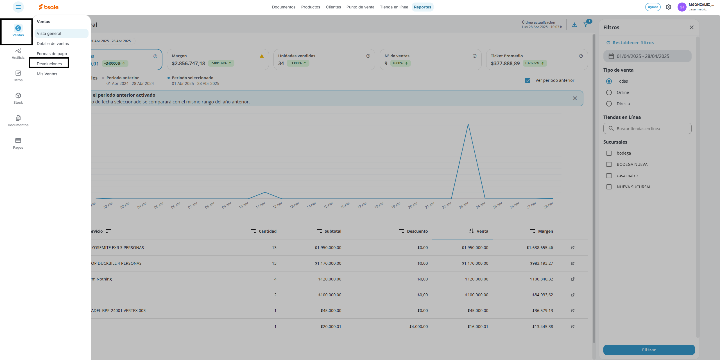Open Devoluciones in the Ventas menu

[49, 64]
